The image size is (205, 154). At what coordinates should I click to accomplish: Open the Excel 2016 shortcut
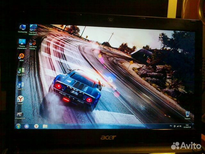21,72
